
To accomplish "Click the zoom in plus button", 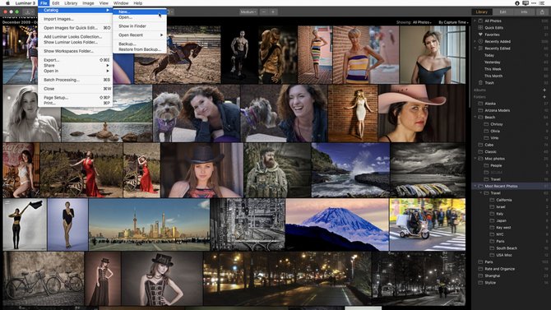I will tap(273, 12).
